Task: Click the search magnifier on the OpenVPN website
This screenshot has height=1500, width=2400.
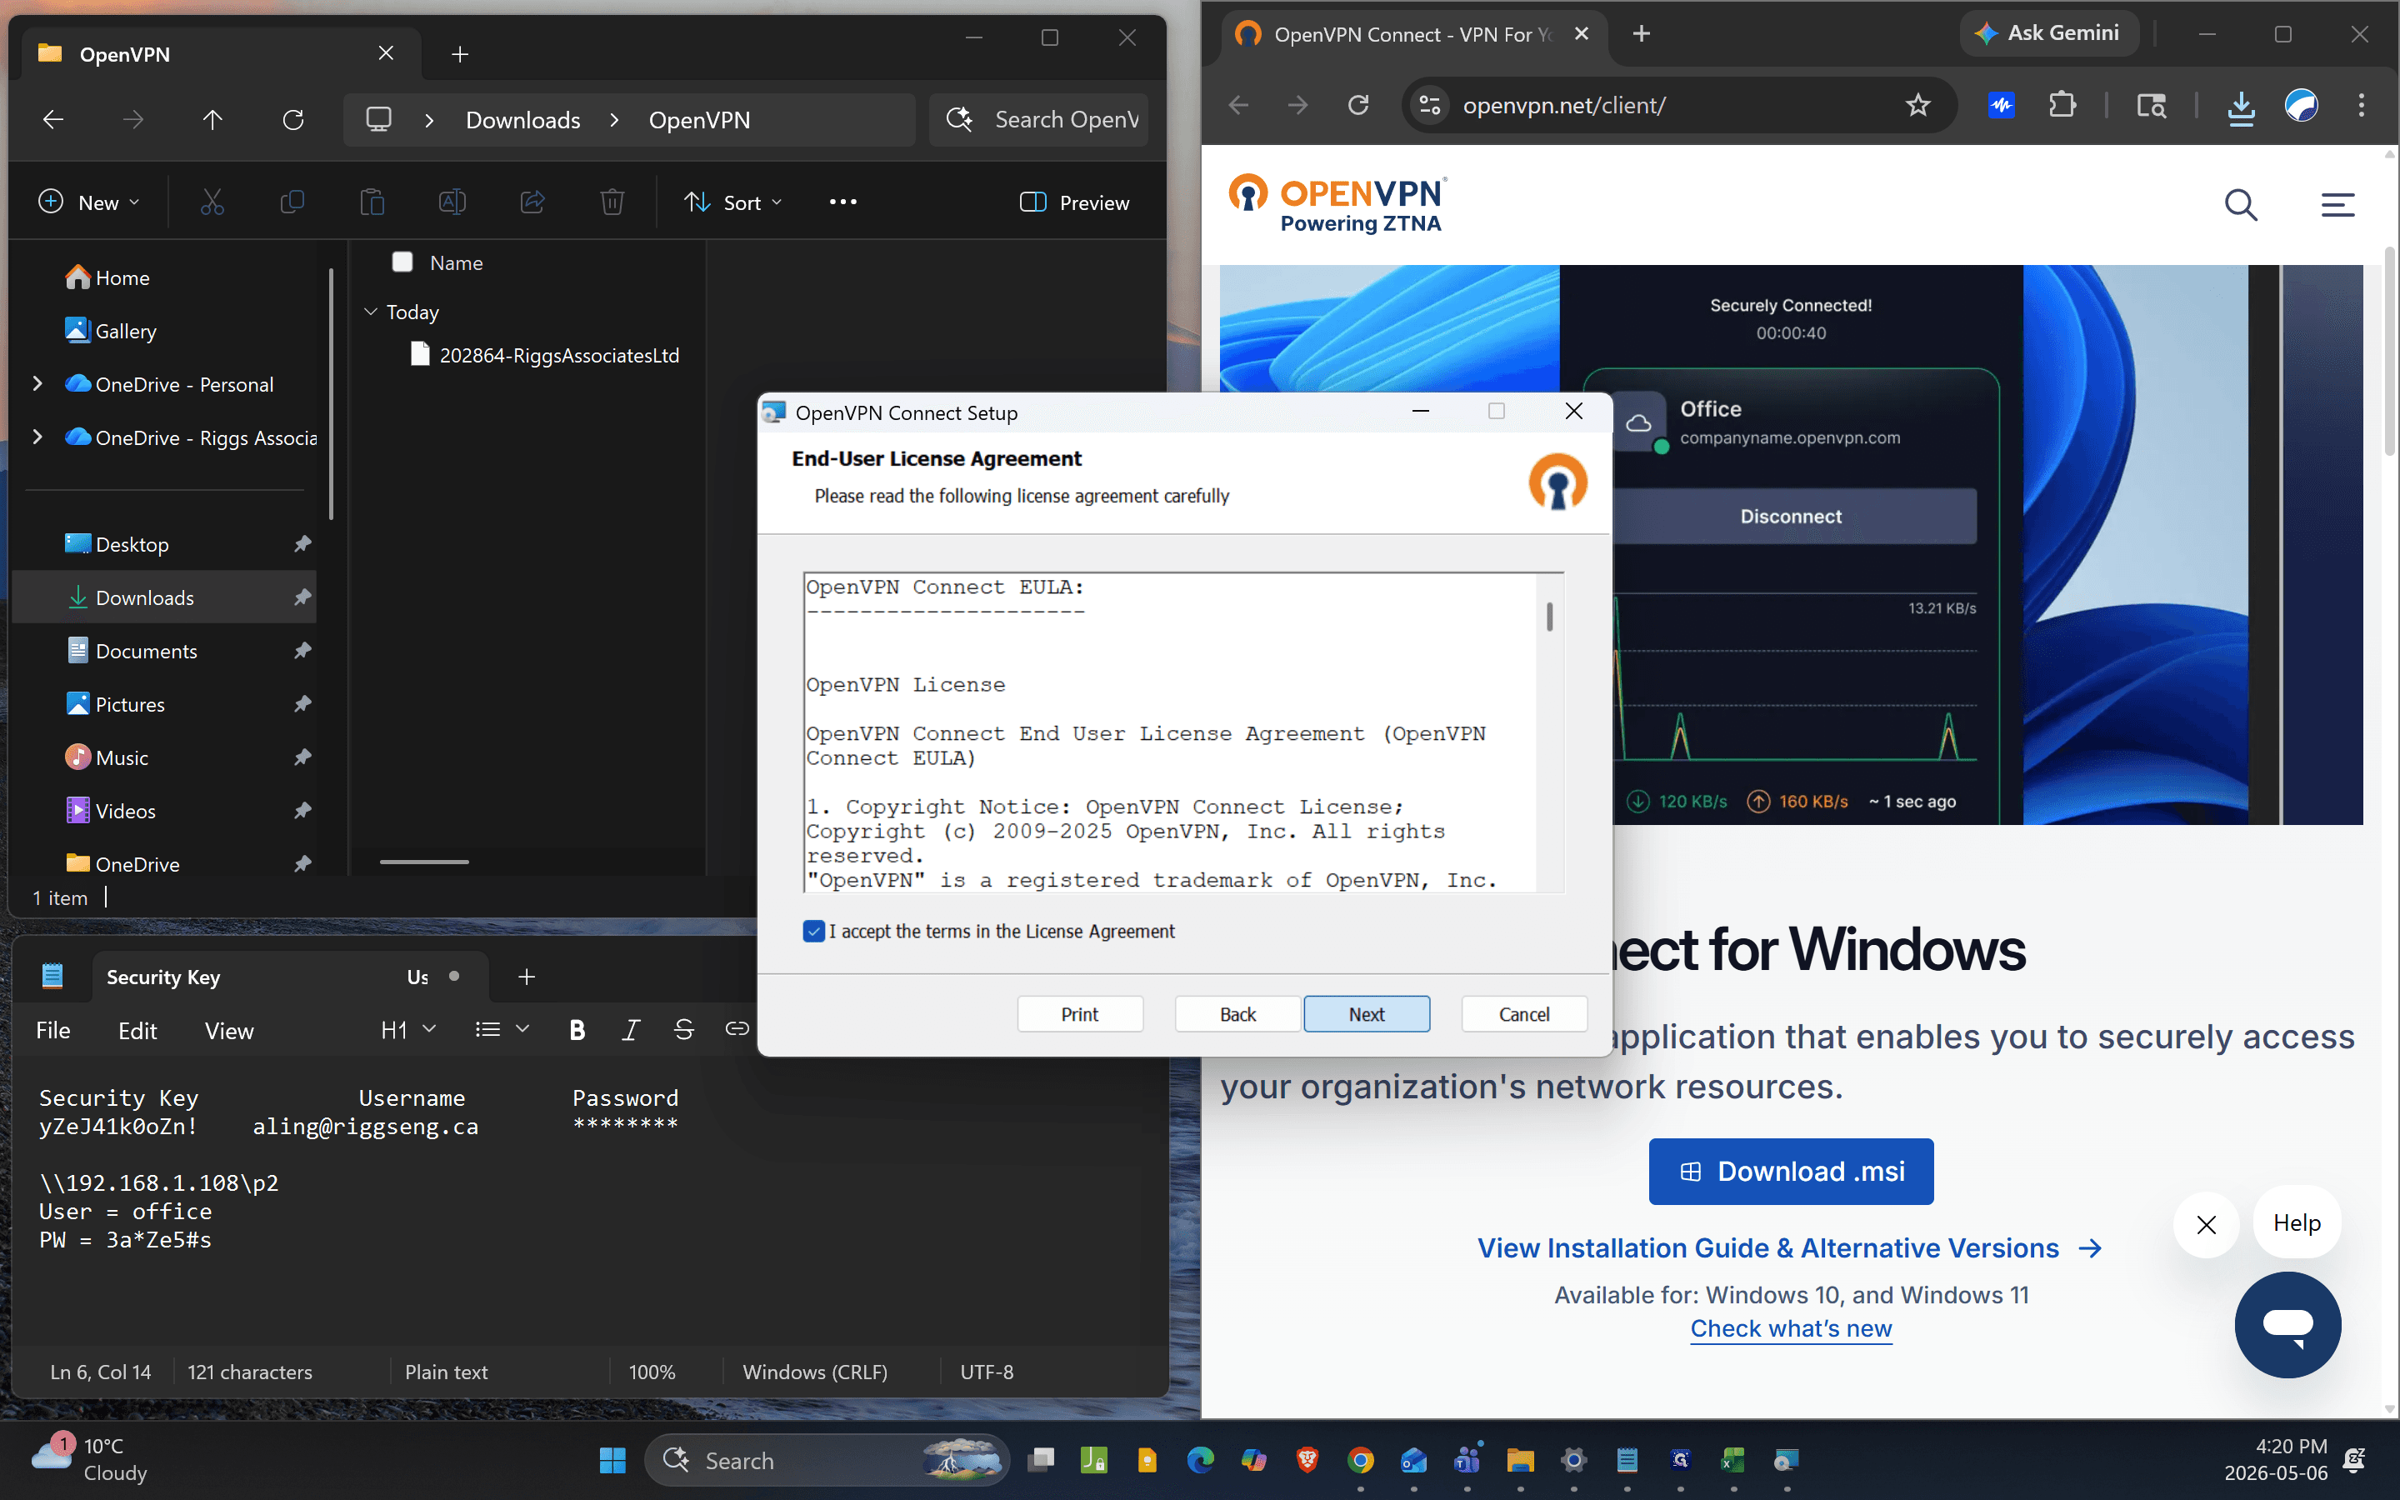Action: [2240, 205]
